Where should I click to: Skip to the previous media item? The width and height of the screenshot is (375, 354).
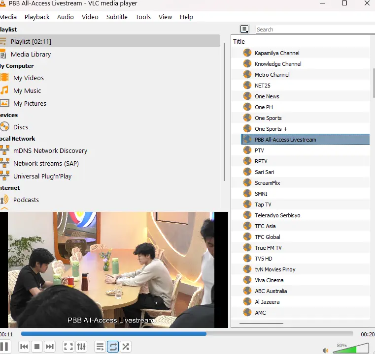(x=24, y=346)
